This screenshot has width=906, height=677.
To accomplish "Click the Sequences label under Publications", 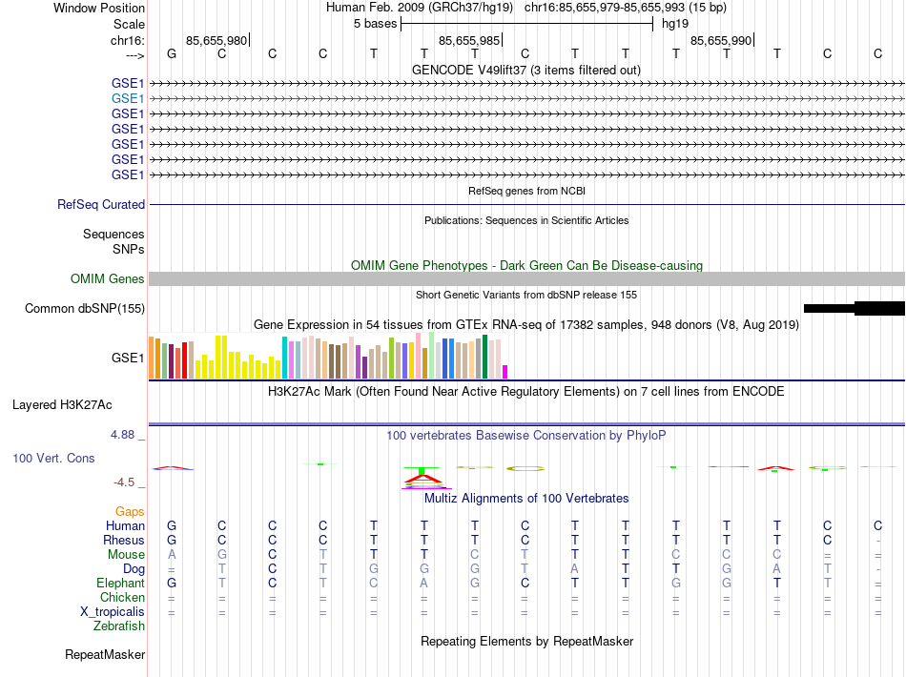I will (113, 234).
